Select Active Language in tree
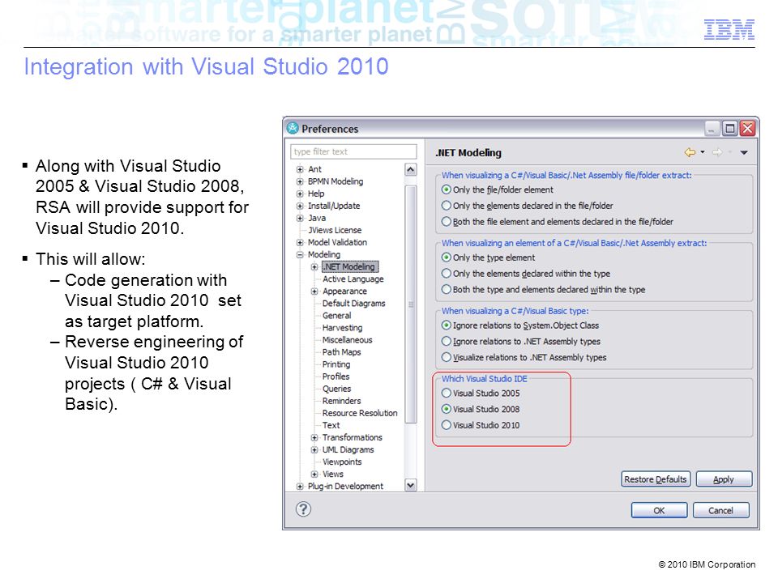Screen dimensions: 778x583 tap(353, 279)
